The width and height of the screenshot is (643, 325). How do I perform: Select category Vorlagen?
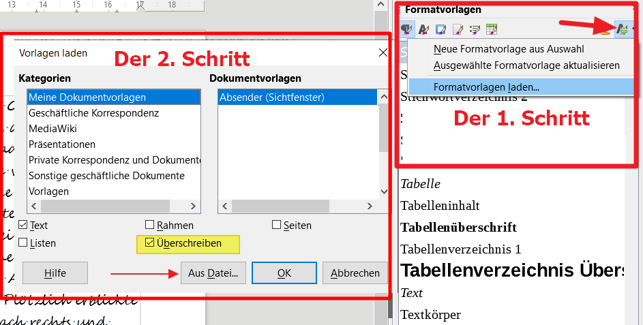(x=114, y=191)
